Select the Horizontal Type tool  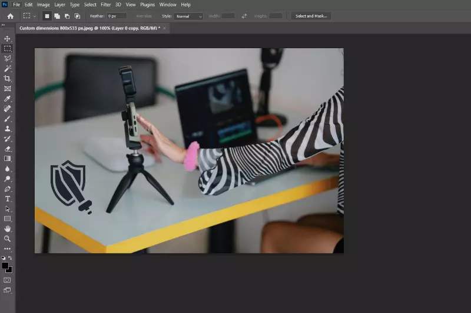(x=7, y=199)
